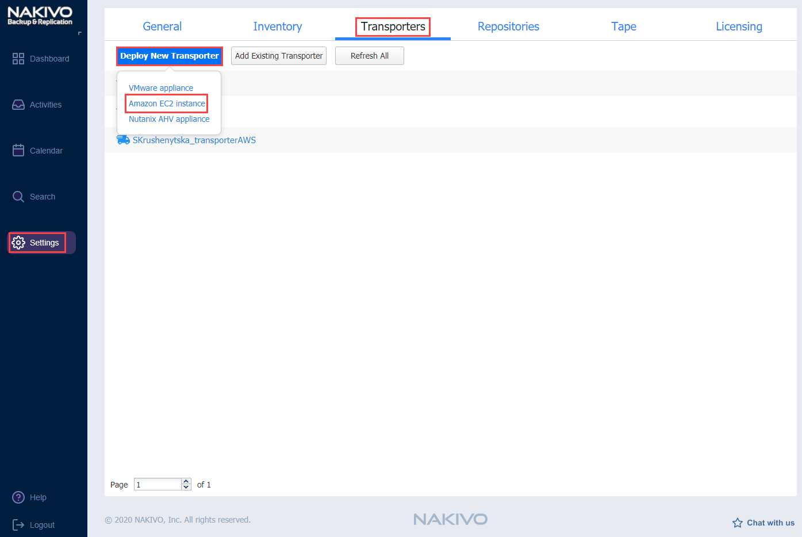Click the NAKIVO footer logo
Image resolution: width=802 pixels, height=537 pixels.
point(451,519)
